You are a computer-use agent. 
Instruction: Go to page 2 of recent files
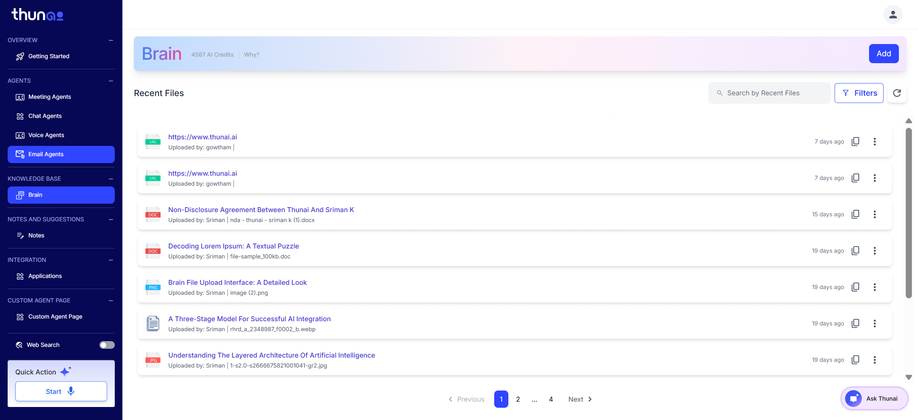[x=518, y=399]
